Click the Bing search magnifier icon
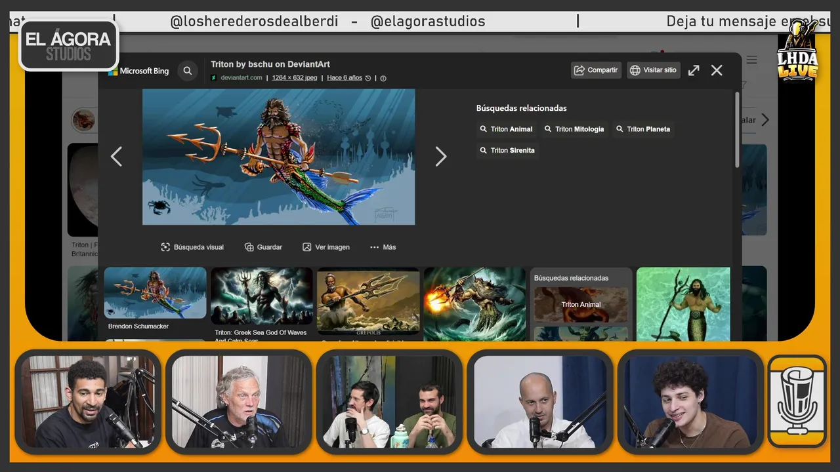This screenshot has height=472, width=840. click(x=188, y=71)
